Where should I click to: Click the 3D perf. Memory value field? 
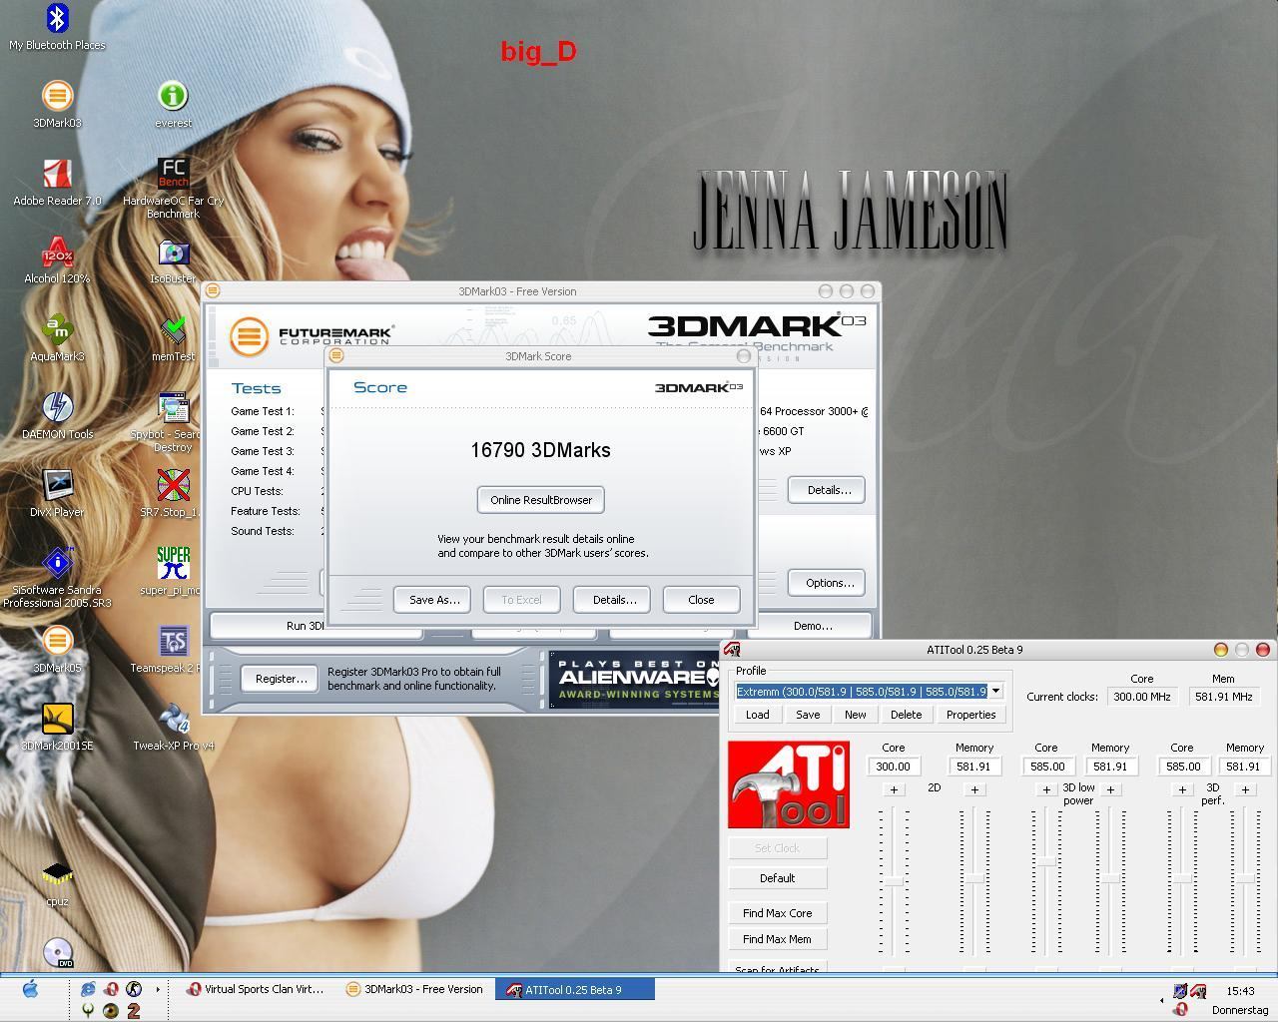click(x=1244, y=766)
